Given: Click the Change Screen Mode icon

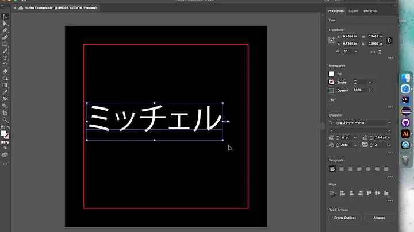Looking at the screenshot, I should tap(5, 154).
